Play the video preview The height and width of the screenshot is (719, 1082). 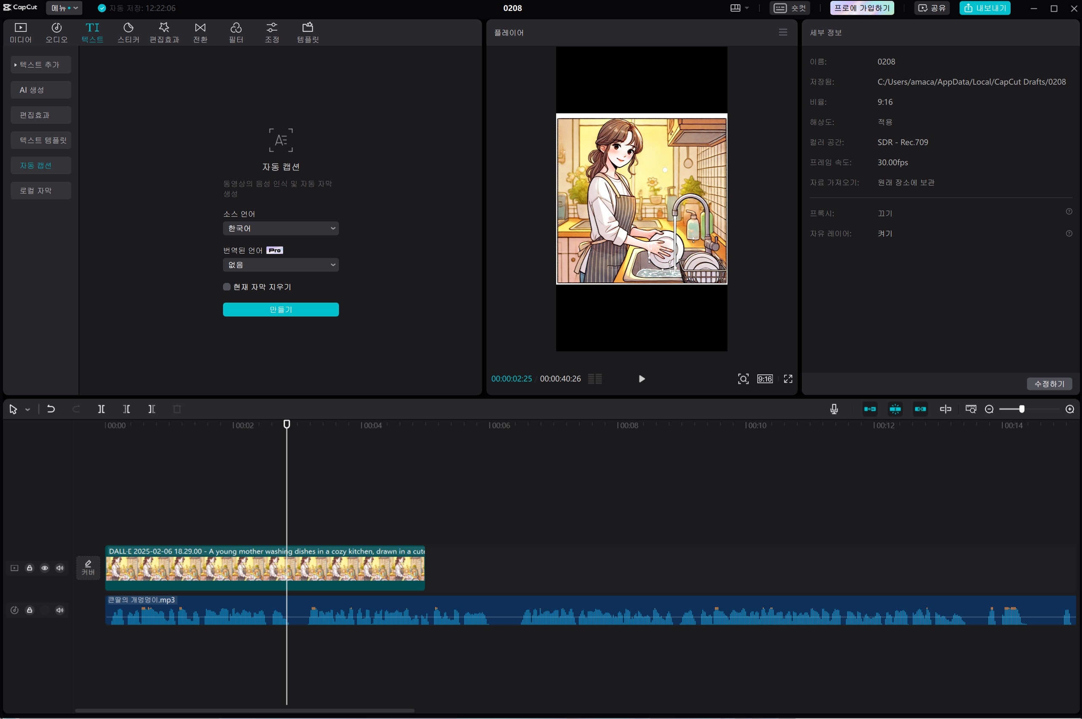click(642, 379)
